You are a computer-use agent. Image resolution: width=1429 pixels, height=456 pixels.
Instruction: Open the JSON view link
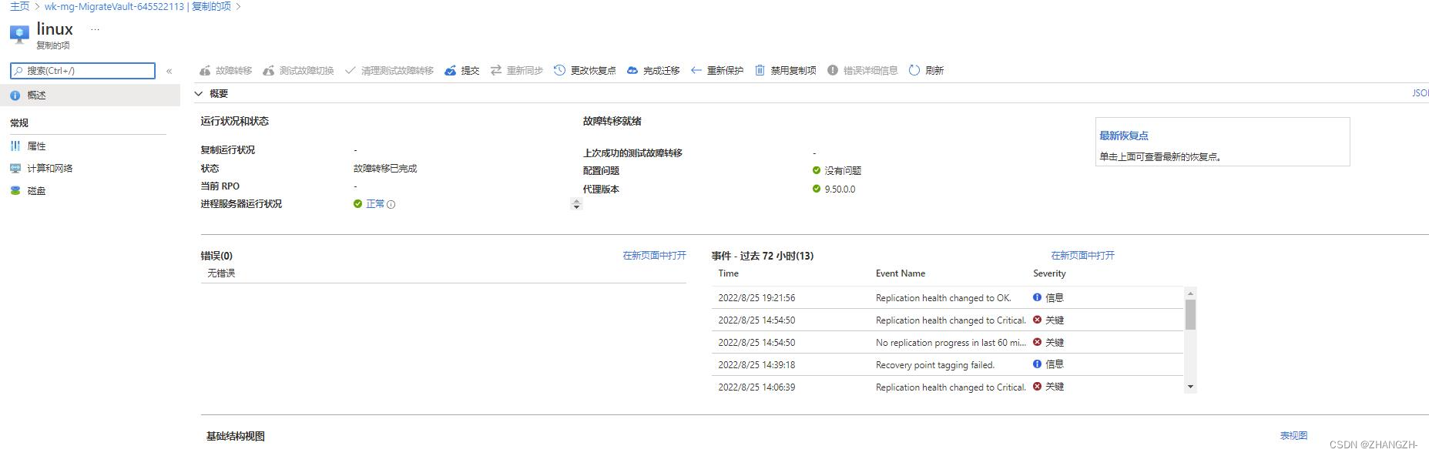[x=1420, y=92]
